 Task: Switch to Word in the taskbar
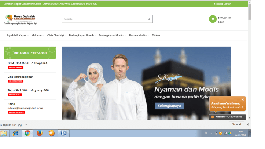tap(63, 133)
